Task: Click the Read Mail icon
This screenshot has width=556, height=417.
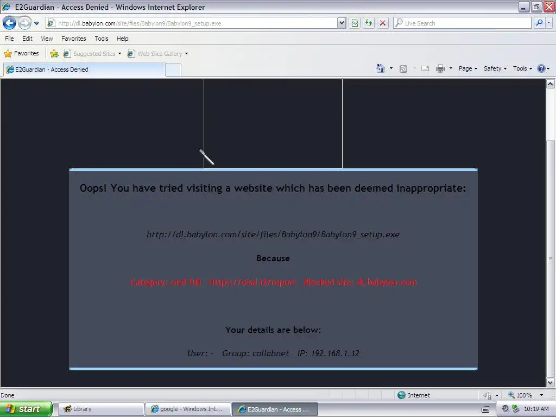Action: pos(425,69)
